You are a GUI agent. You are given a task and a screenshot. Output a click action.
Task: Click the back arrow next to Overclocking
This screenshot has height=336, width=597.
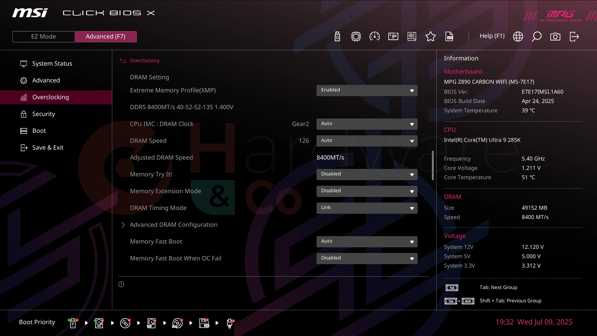coord(123,61)
